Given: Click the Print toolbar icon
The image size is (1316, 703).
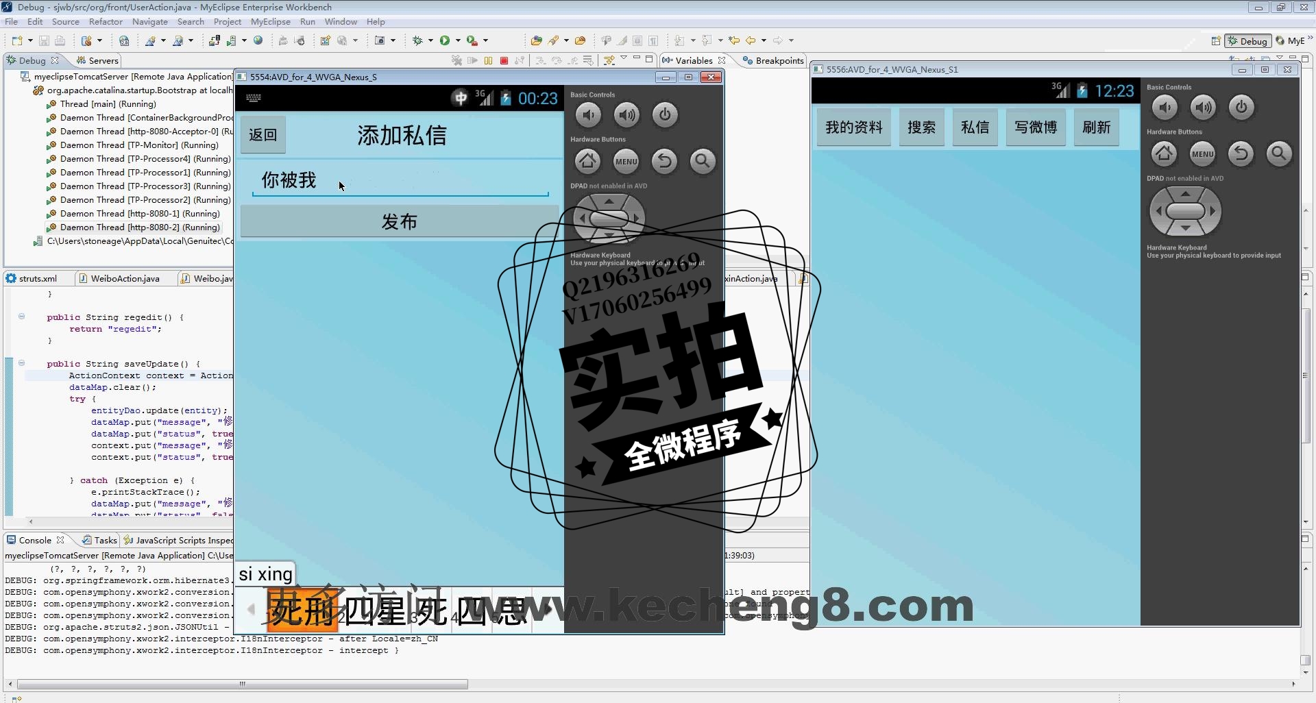Looking at the screenshot, I should pyautogui.click(x=60, y=40).
